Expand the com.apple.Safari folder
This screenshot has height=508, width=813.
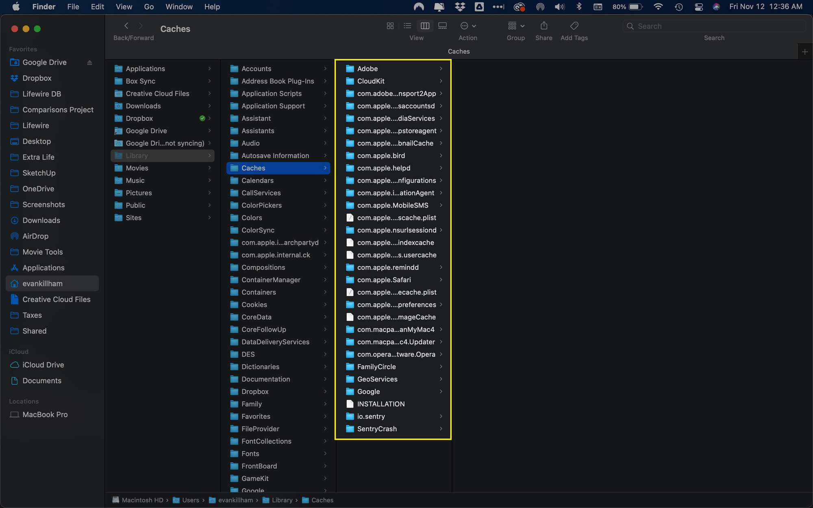pos(441,279)
